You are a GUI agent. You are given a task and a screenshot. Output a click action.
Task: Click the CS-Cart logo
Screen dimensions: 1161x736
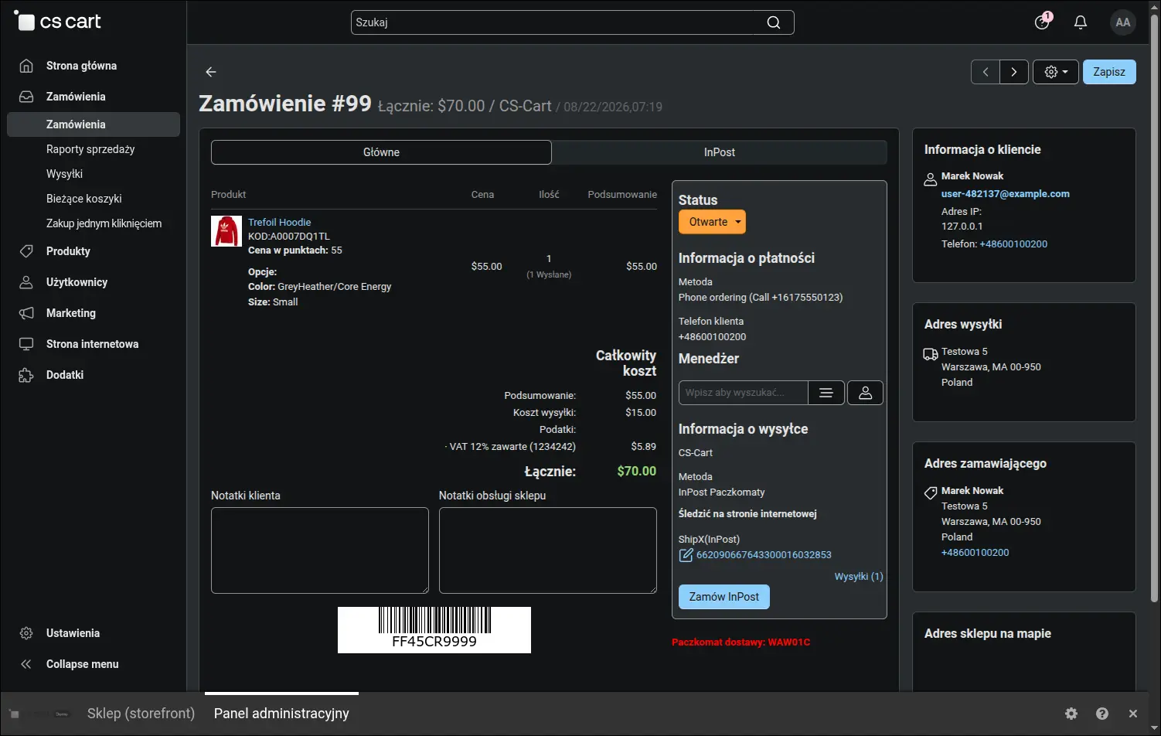click(x=58, y=22)
